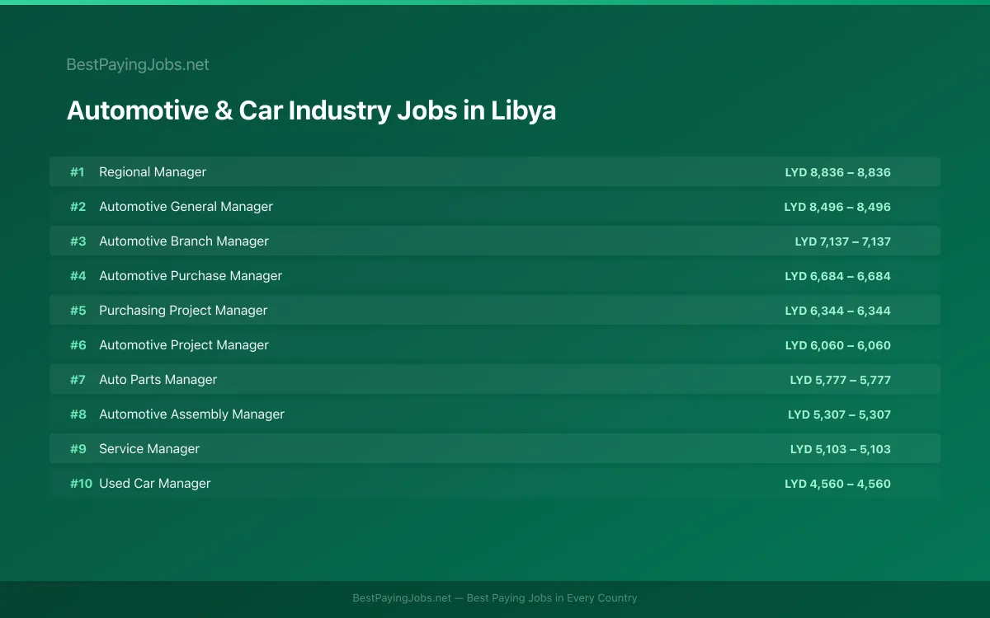The image size is (990, 618).
Task: Click salary LYD 7,137 – 7,137
Action: click(843, 241)
